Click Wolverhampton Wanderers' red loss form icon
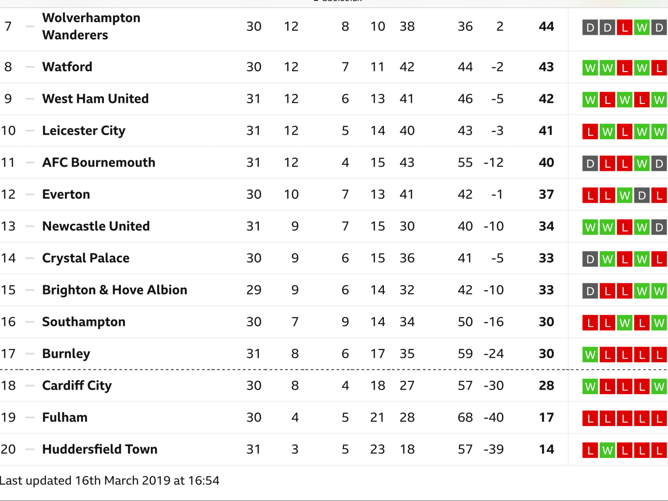 point(625,27)
